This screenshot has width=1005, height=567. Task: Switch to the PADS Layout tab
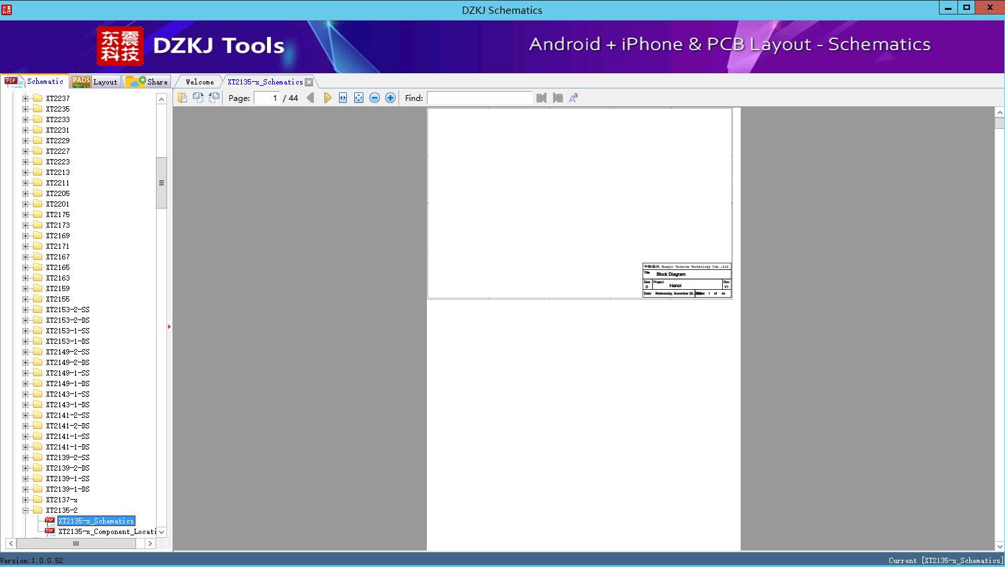tap(94, 82)
